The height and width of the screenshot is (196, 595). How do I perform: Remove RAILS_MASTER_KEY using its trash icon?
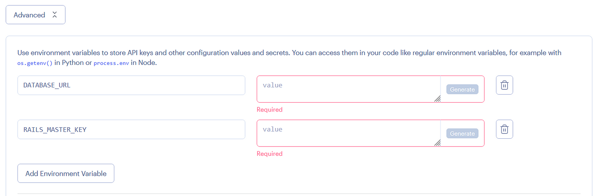click(504, 129)
